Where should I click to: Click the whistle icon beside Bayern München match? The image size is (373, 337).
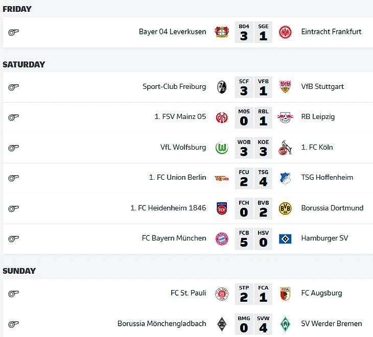pos(14,238)
